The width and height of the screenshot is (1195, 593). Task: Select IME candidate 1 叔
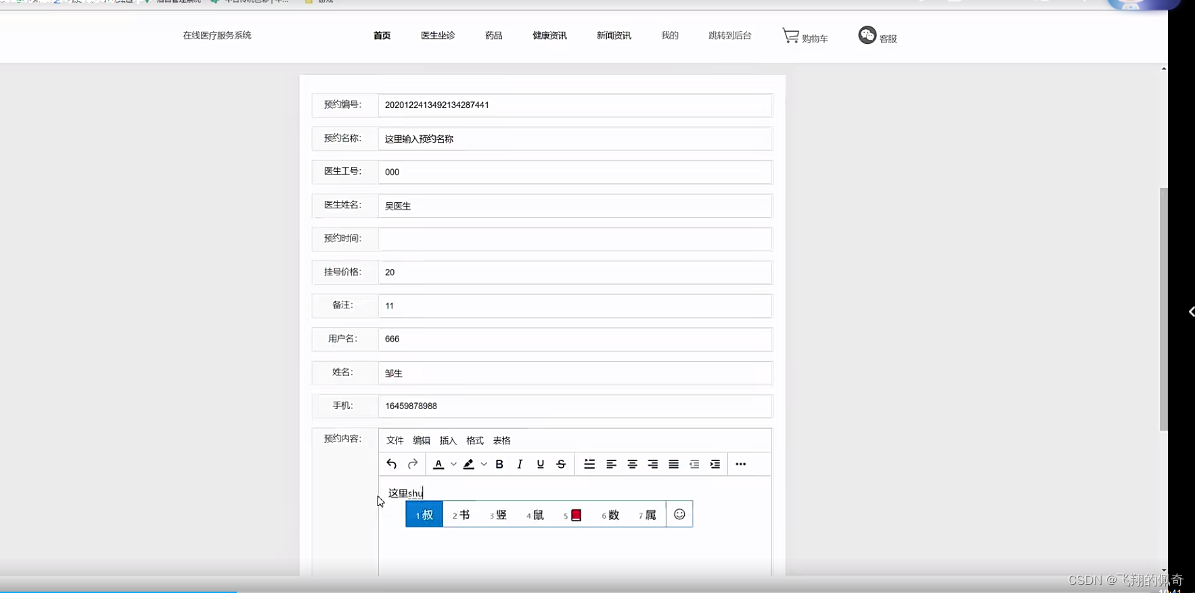click(424, 515)
